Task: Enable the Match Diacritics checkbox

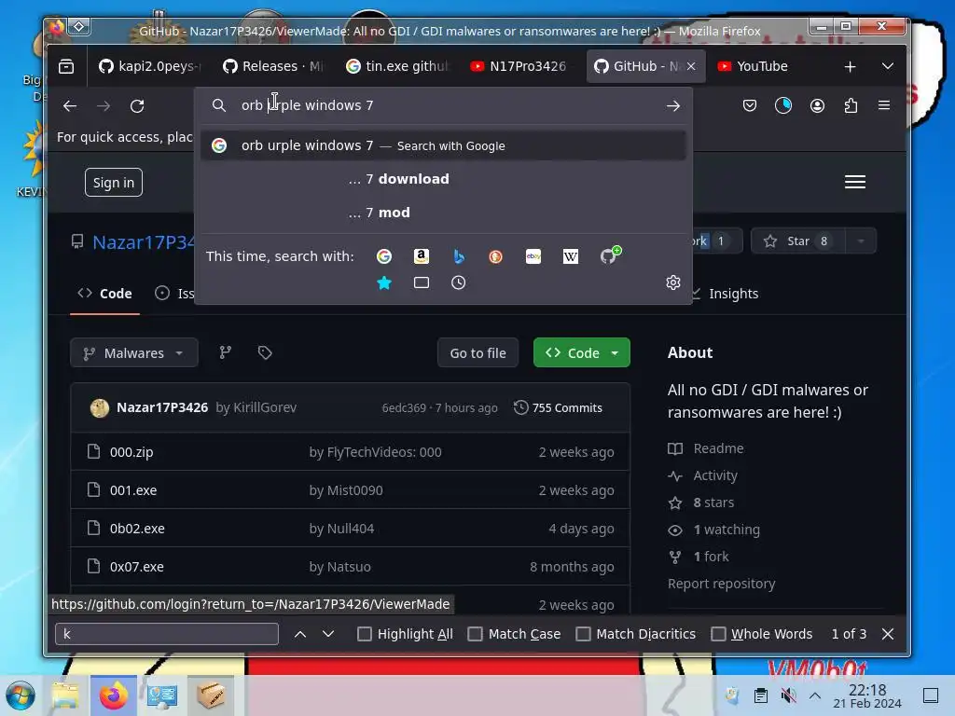Action: [x=584, y=634]
